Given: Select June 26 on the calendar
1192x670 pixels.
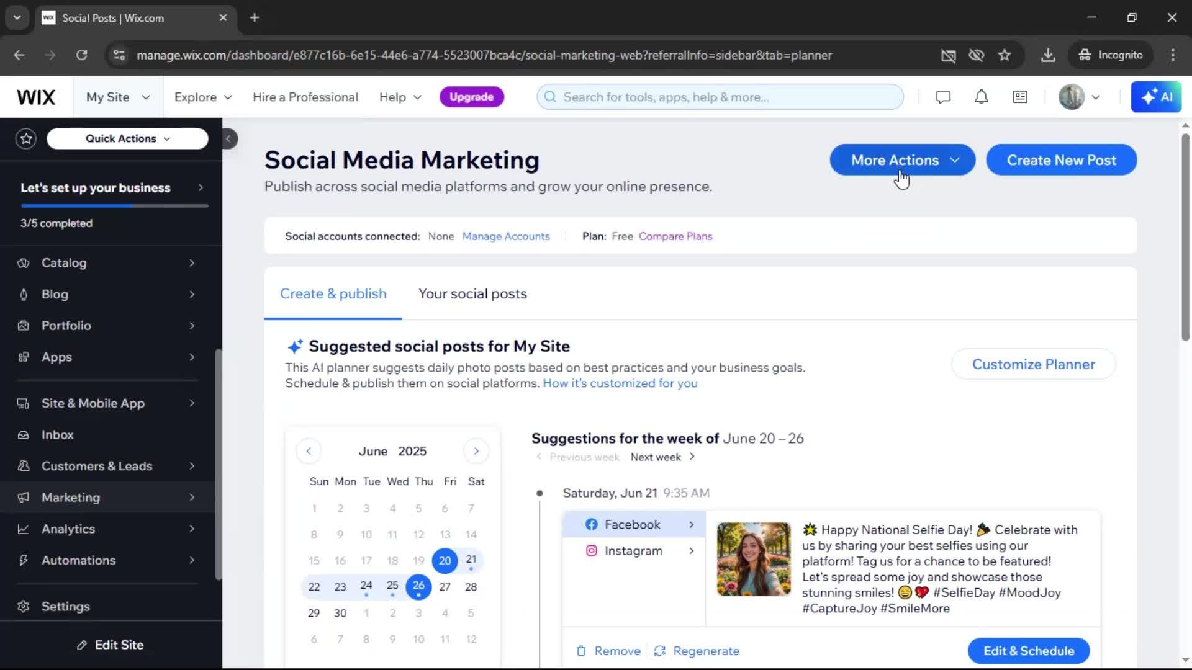Looking at the screenshot, I should point(418,586).
